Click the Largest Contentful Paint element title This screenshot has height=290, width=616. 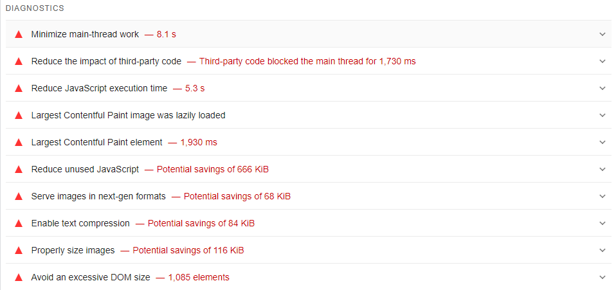96,142
